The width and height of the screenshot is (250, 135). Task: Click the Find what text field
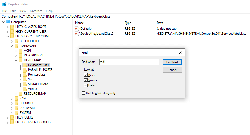[x=129, y=62]
